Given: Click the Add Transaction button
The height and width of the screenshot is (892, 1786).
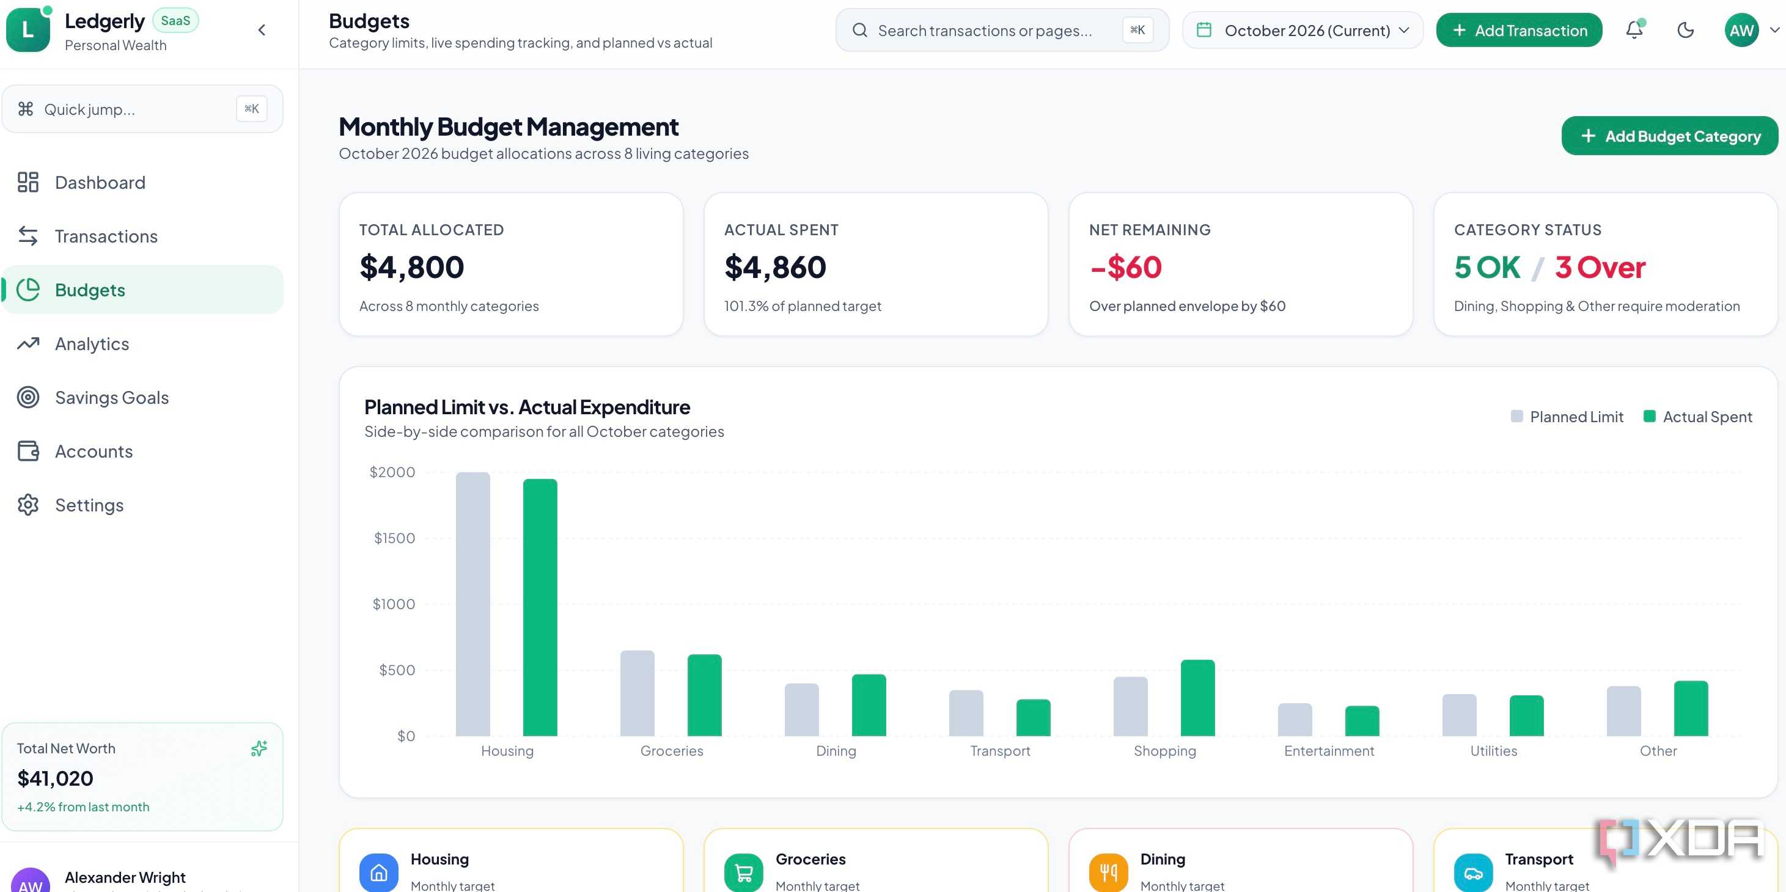Looking at the screenshot, I should pyautogui.click(x=1519, y=30).
